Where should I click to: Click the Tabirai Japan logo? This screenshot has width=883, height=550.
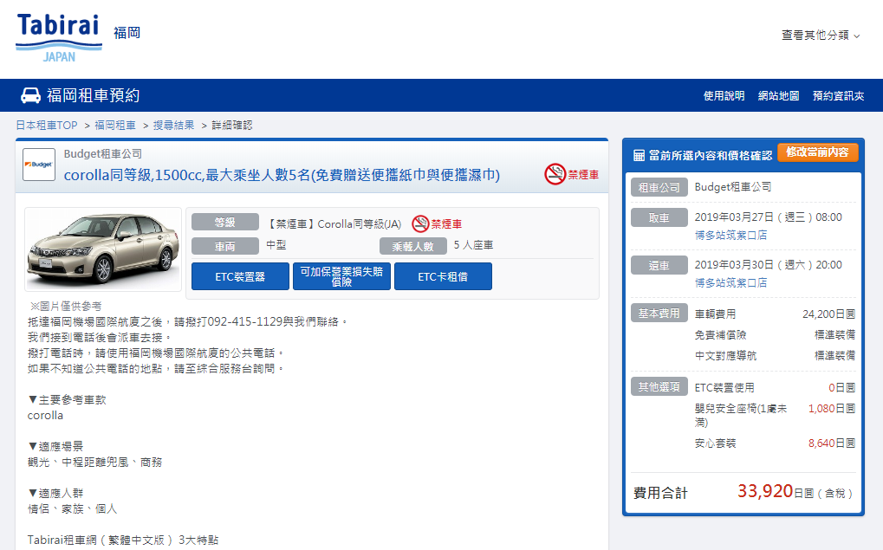click(x=59, y=38)
